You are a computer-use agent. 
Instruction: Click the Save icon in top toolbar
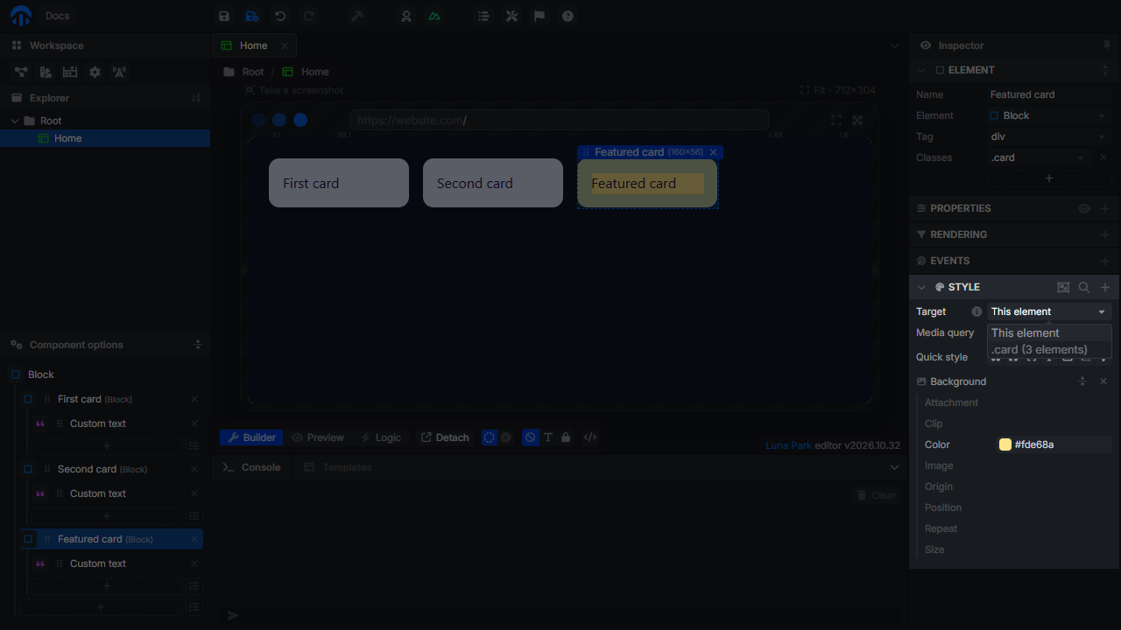click(224, 16)
